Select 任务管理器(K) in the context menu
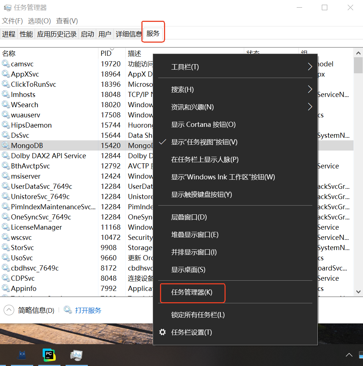Screen dimensions: 363x366 coord(192,293)
